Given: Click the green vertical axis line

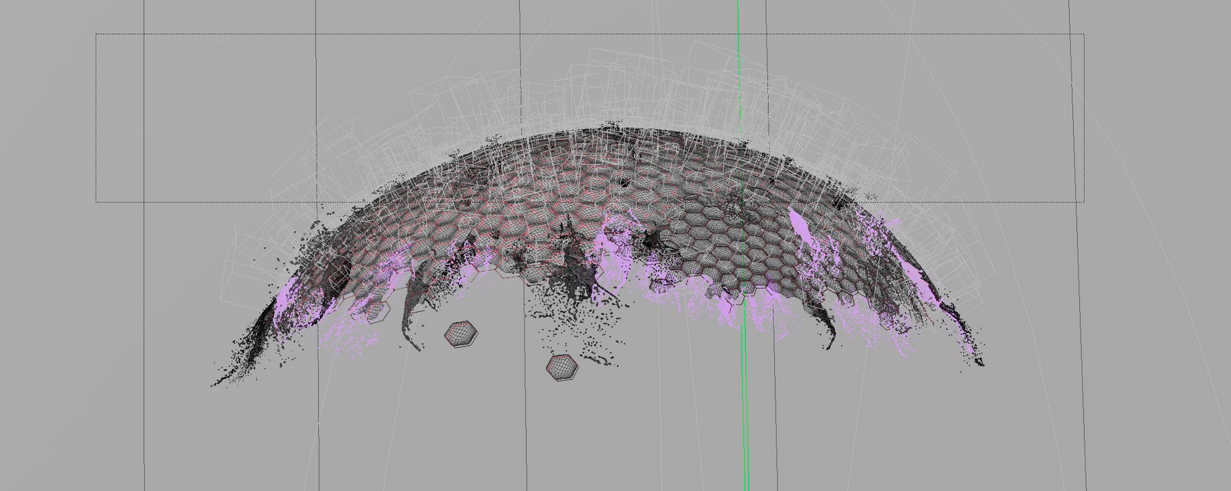Looking at the screenshot, I should click(742, 245).
